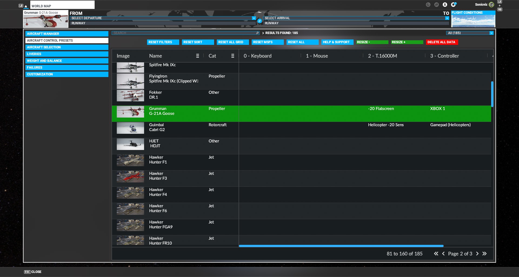
Task: Open the Cat column menu icon
Action: tap(232, 56)
